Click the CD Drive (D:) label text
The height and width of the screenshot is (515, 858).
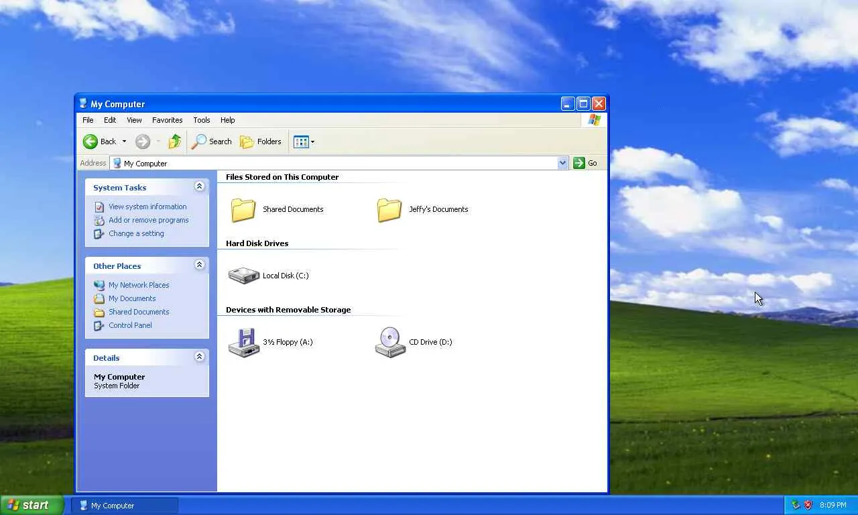coord(430,342)
